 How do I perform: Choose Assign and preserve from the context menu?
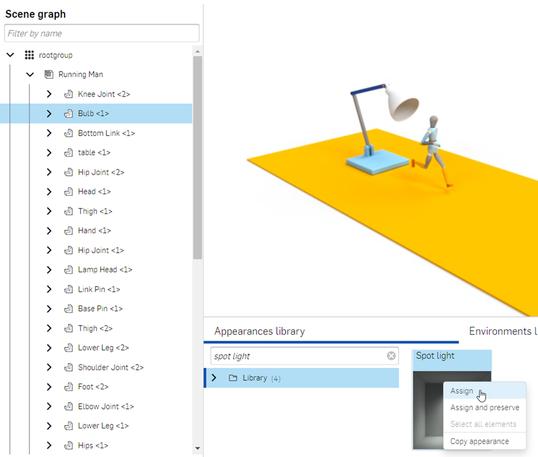[x=485, y=408]
